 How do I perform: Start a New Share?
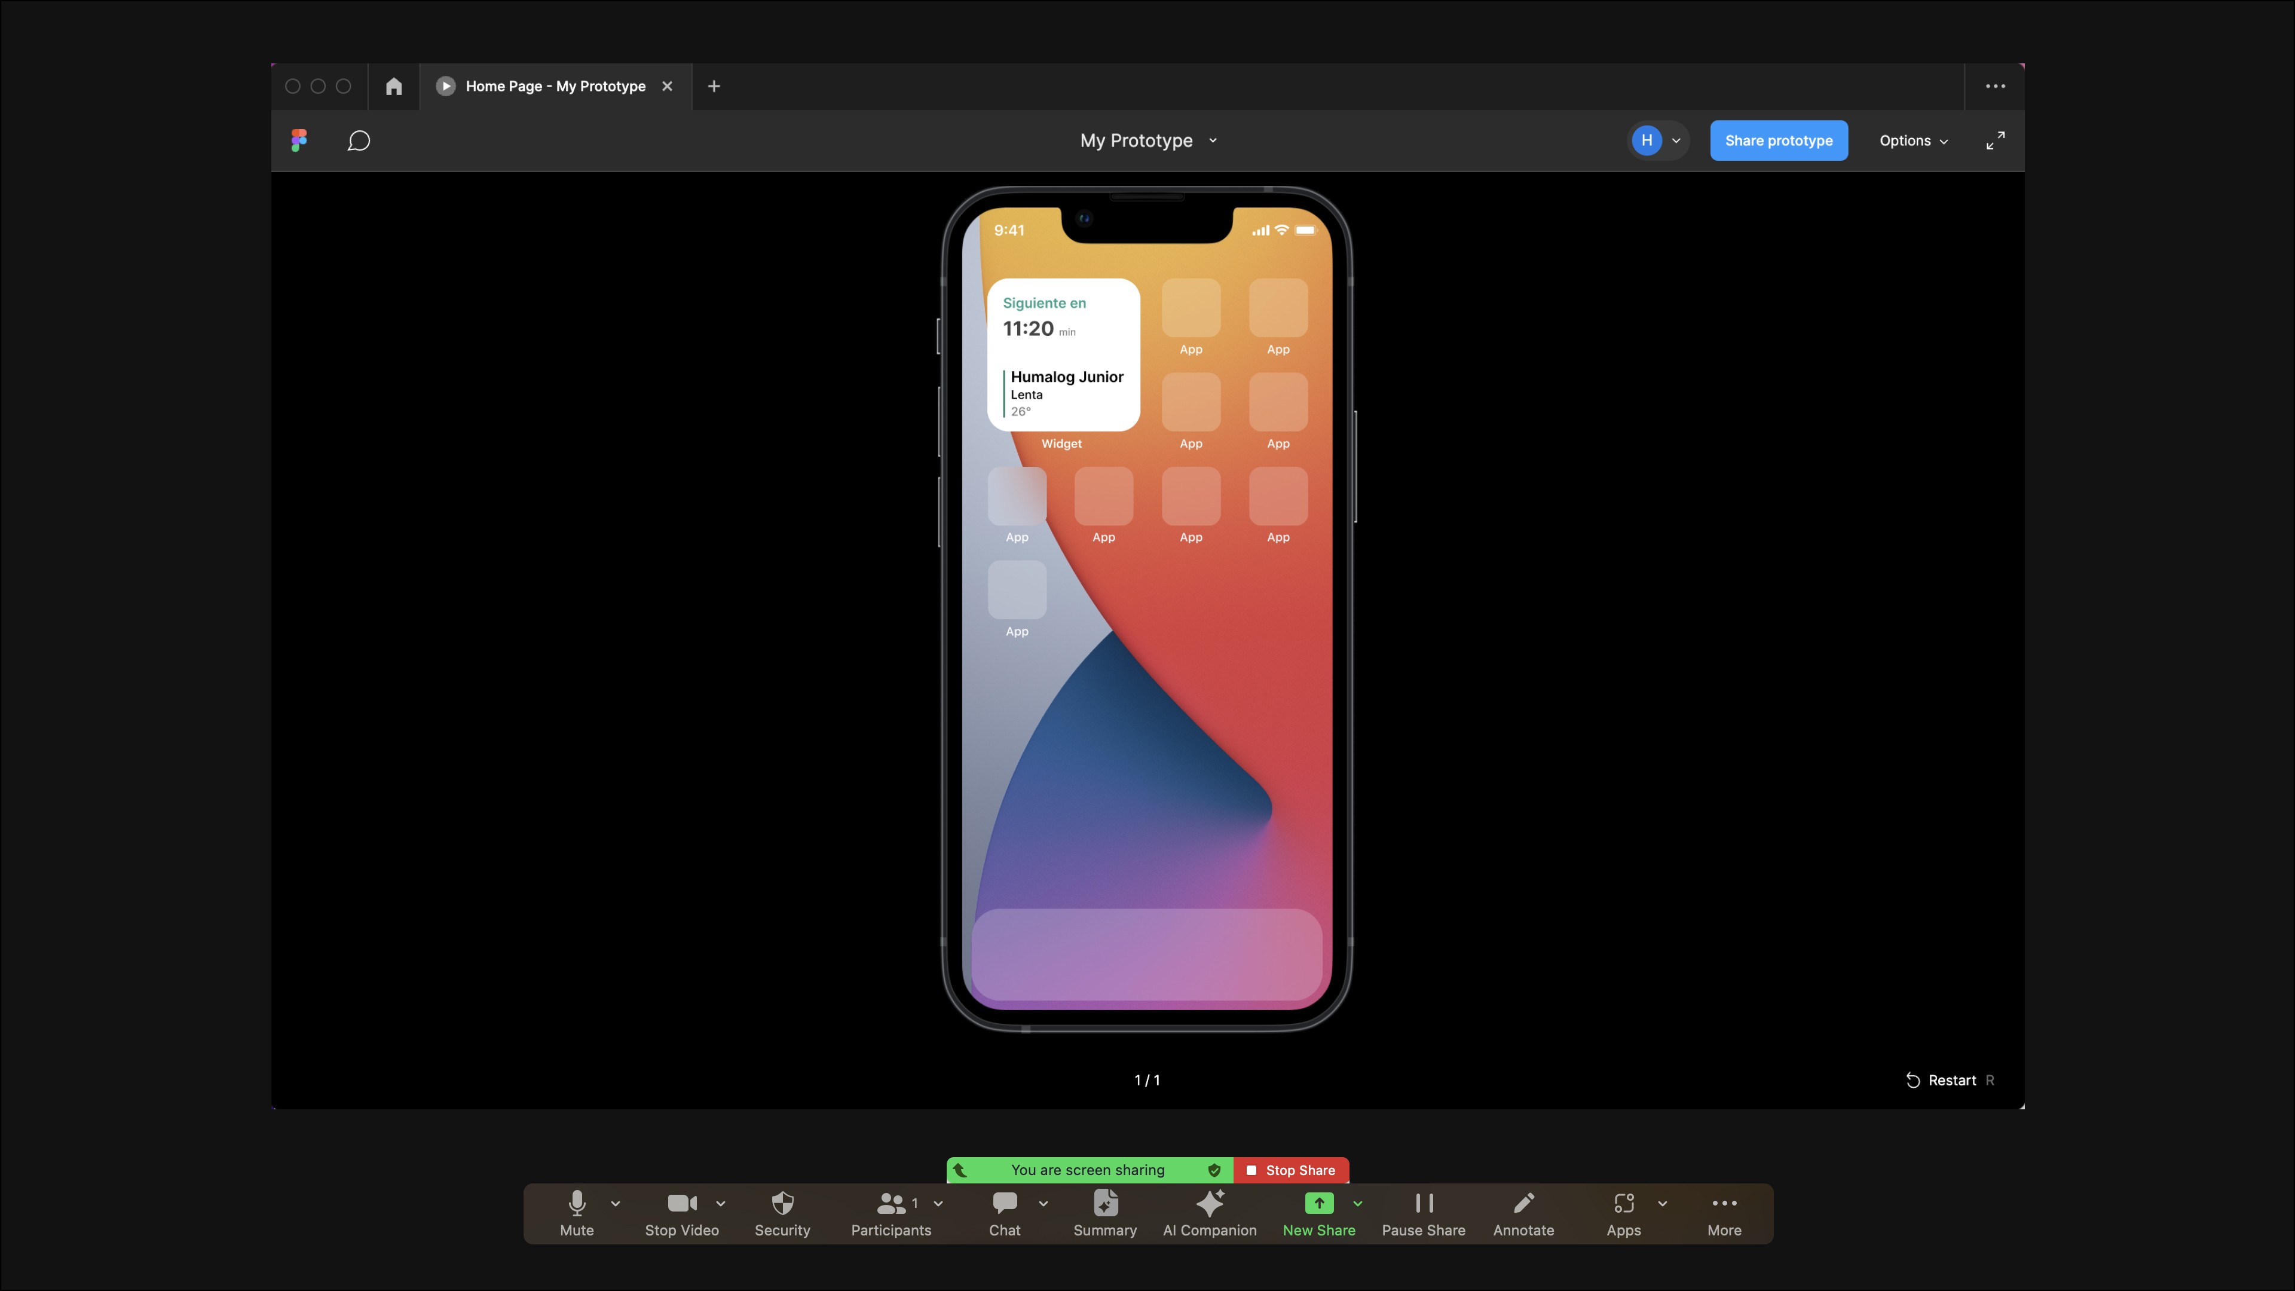coord(1318,1213)
